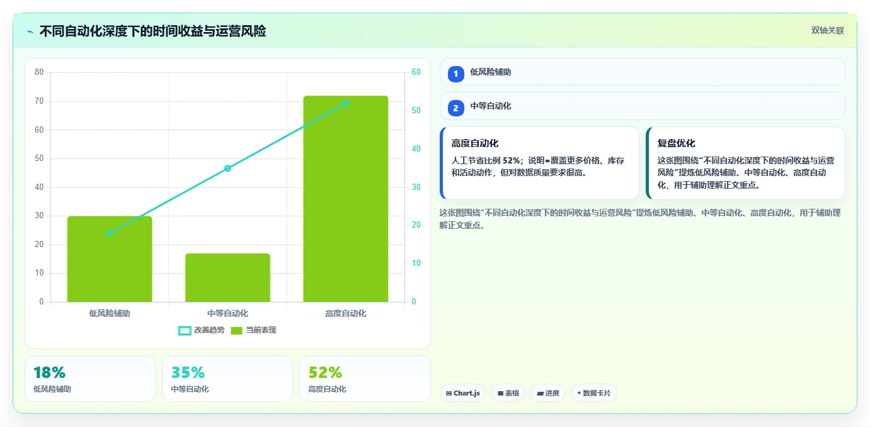Open the 52% 高度自动化 stat card
Screen dimensions: 870x427
(365, 379)
